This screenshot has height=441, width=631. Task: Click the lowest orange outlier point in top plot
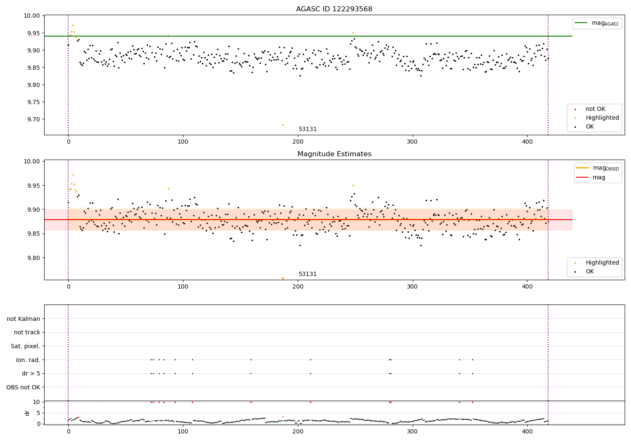pyautogui.click(x=283, y=125)
